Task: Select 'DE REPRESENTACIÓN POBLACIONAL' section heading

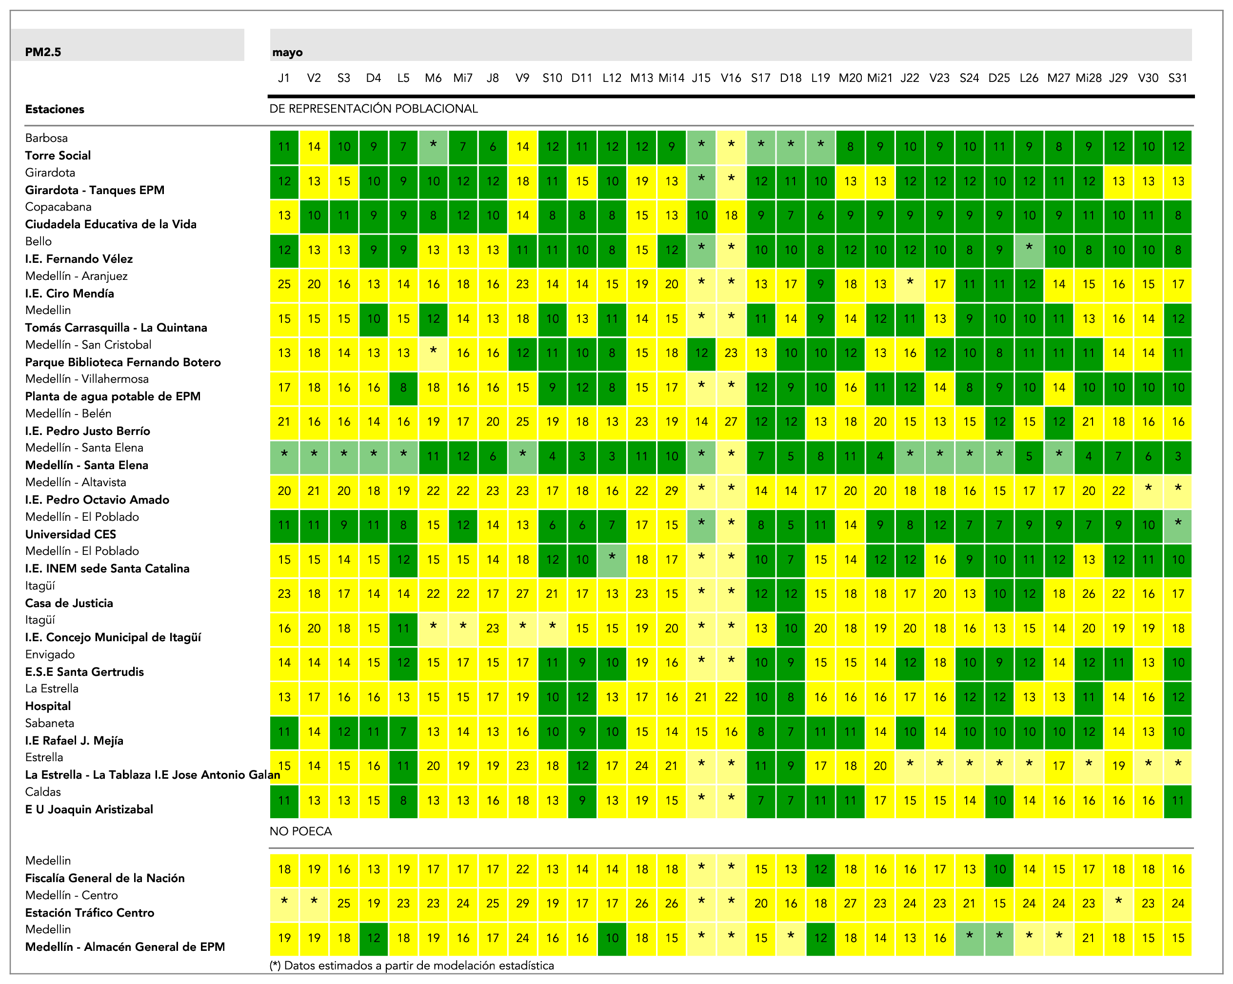Action: (374, 109)
